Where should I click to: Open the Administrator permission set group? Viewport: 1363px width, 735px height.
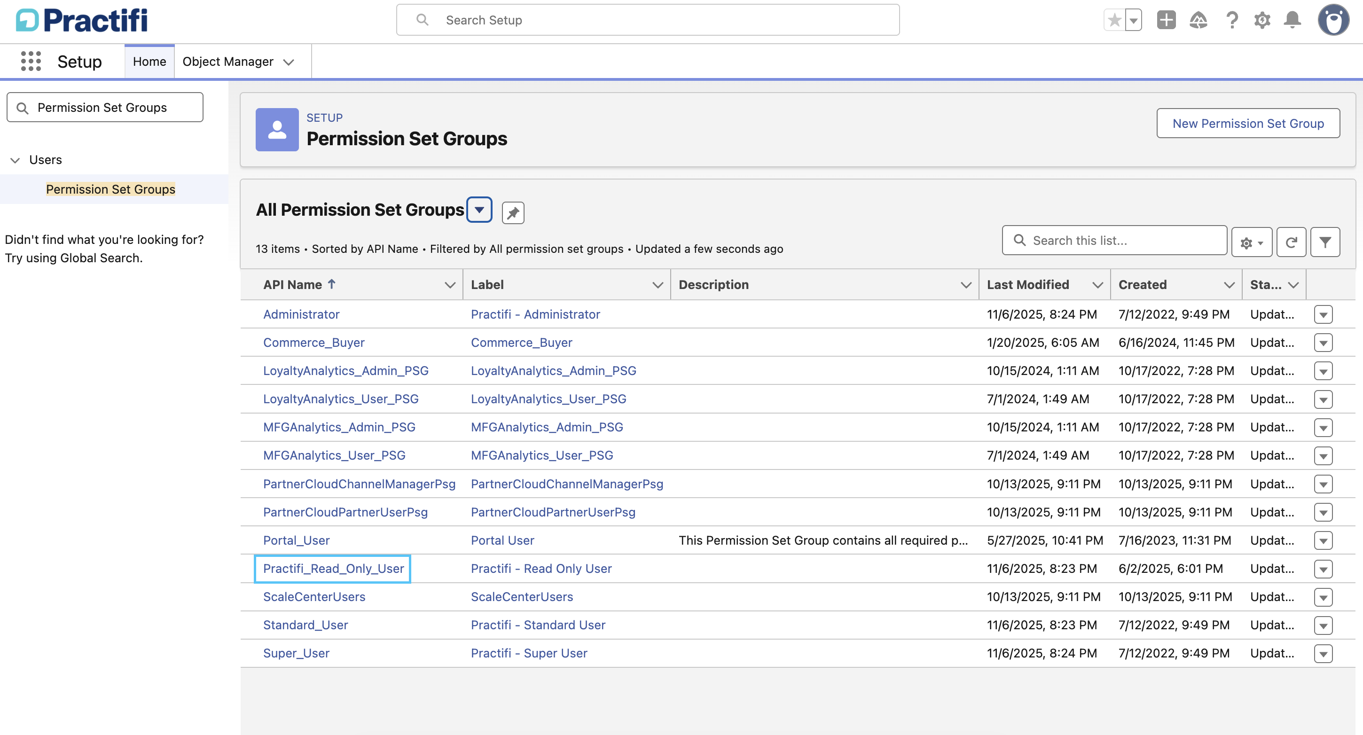[301, 314]
